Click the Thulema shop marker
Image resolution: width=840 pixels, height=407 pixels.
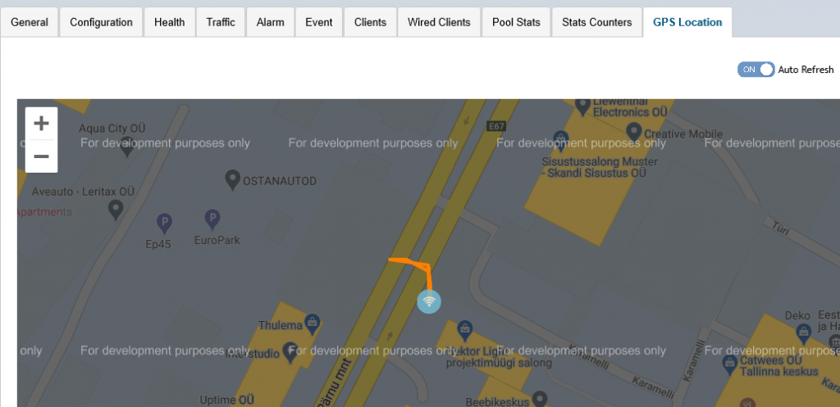coord(312,323)
